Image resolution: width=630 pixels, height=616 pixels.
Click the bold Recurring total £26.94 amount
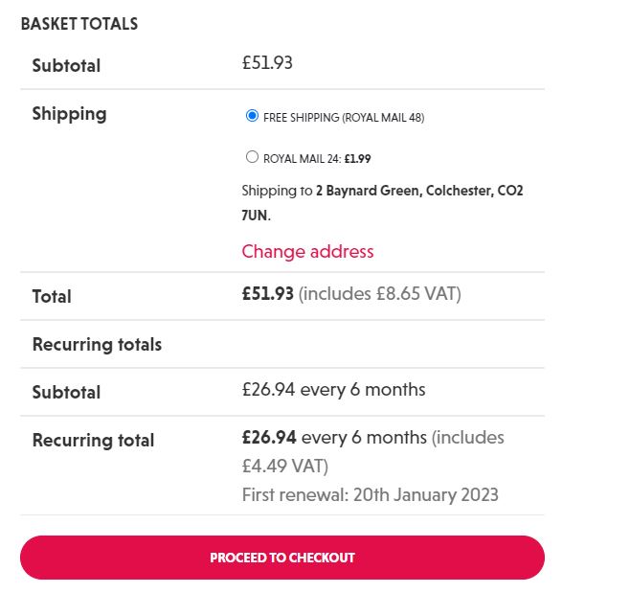269,438
